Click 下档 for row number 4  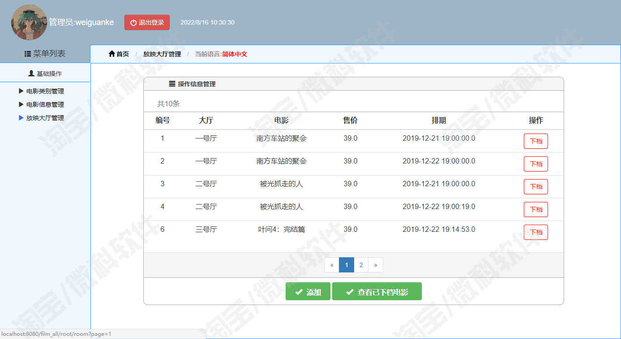pyautogui.click(x=536, y=209)
